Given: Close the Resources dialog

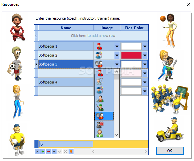Looking at the screenshot, I should pyautogui.click(x=189, y=4).
